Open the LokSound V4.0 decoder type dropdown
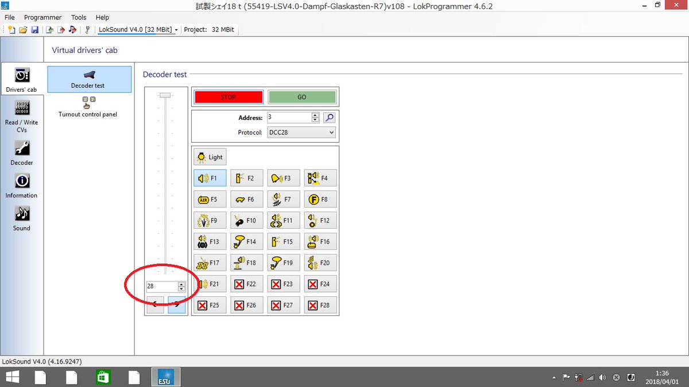689x387 pixels. pyautogui.click(x=138, y=30)
